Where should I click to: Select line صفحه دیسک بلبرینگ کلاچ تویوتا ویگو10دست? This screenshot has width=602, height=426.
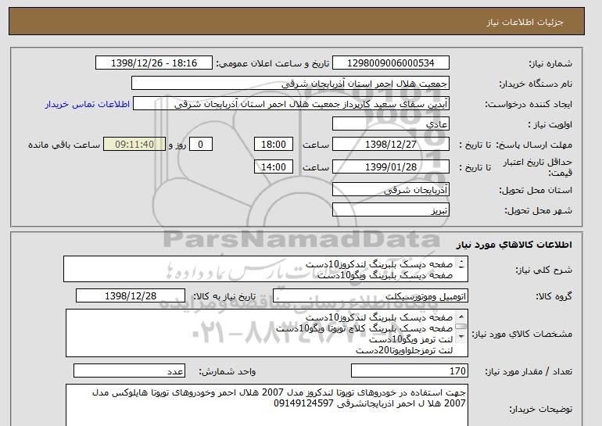[364, 328]
